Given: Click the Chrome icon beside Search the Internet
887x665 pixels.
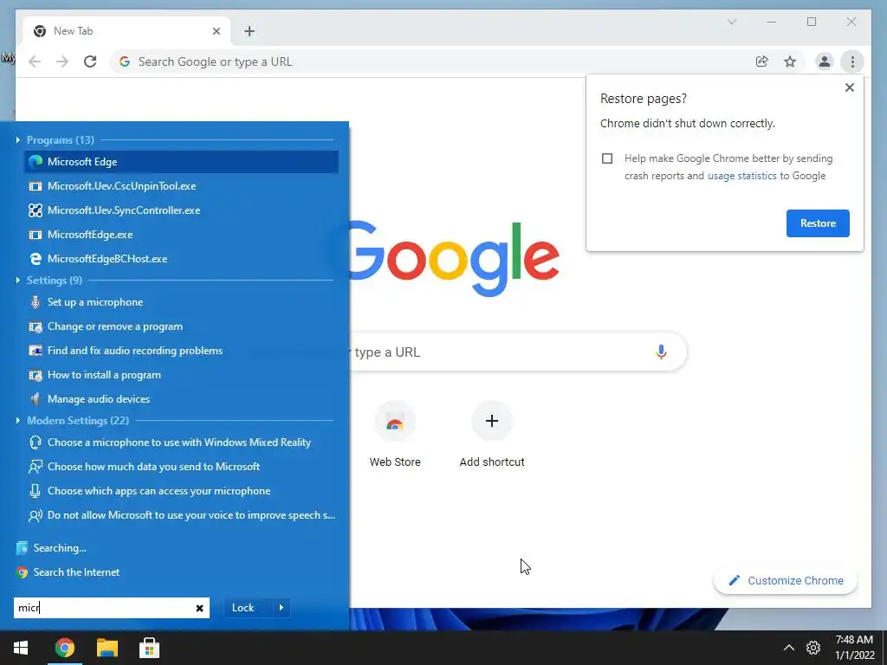Looking at the screenshot, I should click(22, 572).
